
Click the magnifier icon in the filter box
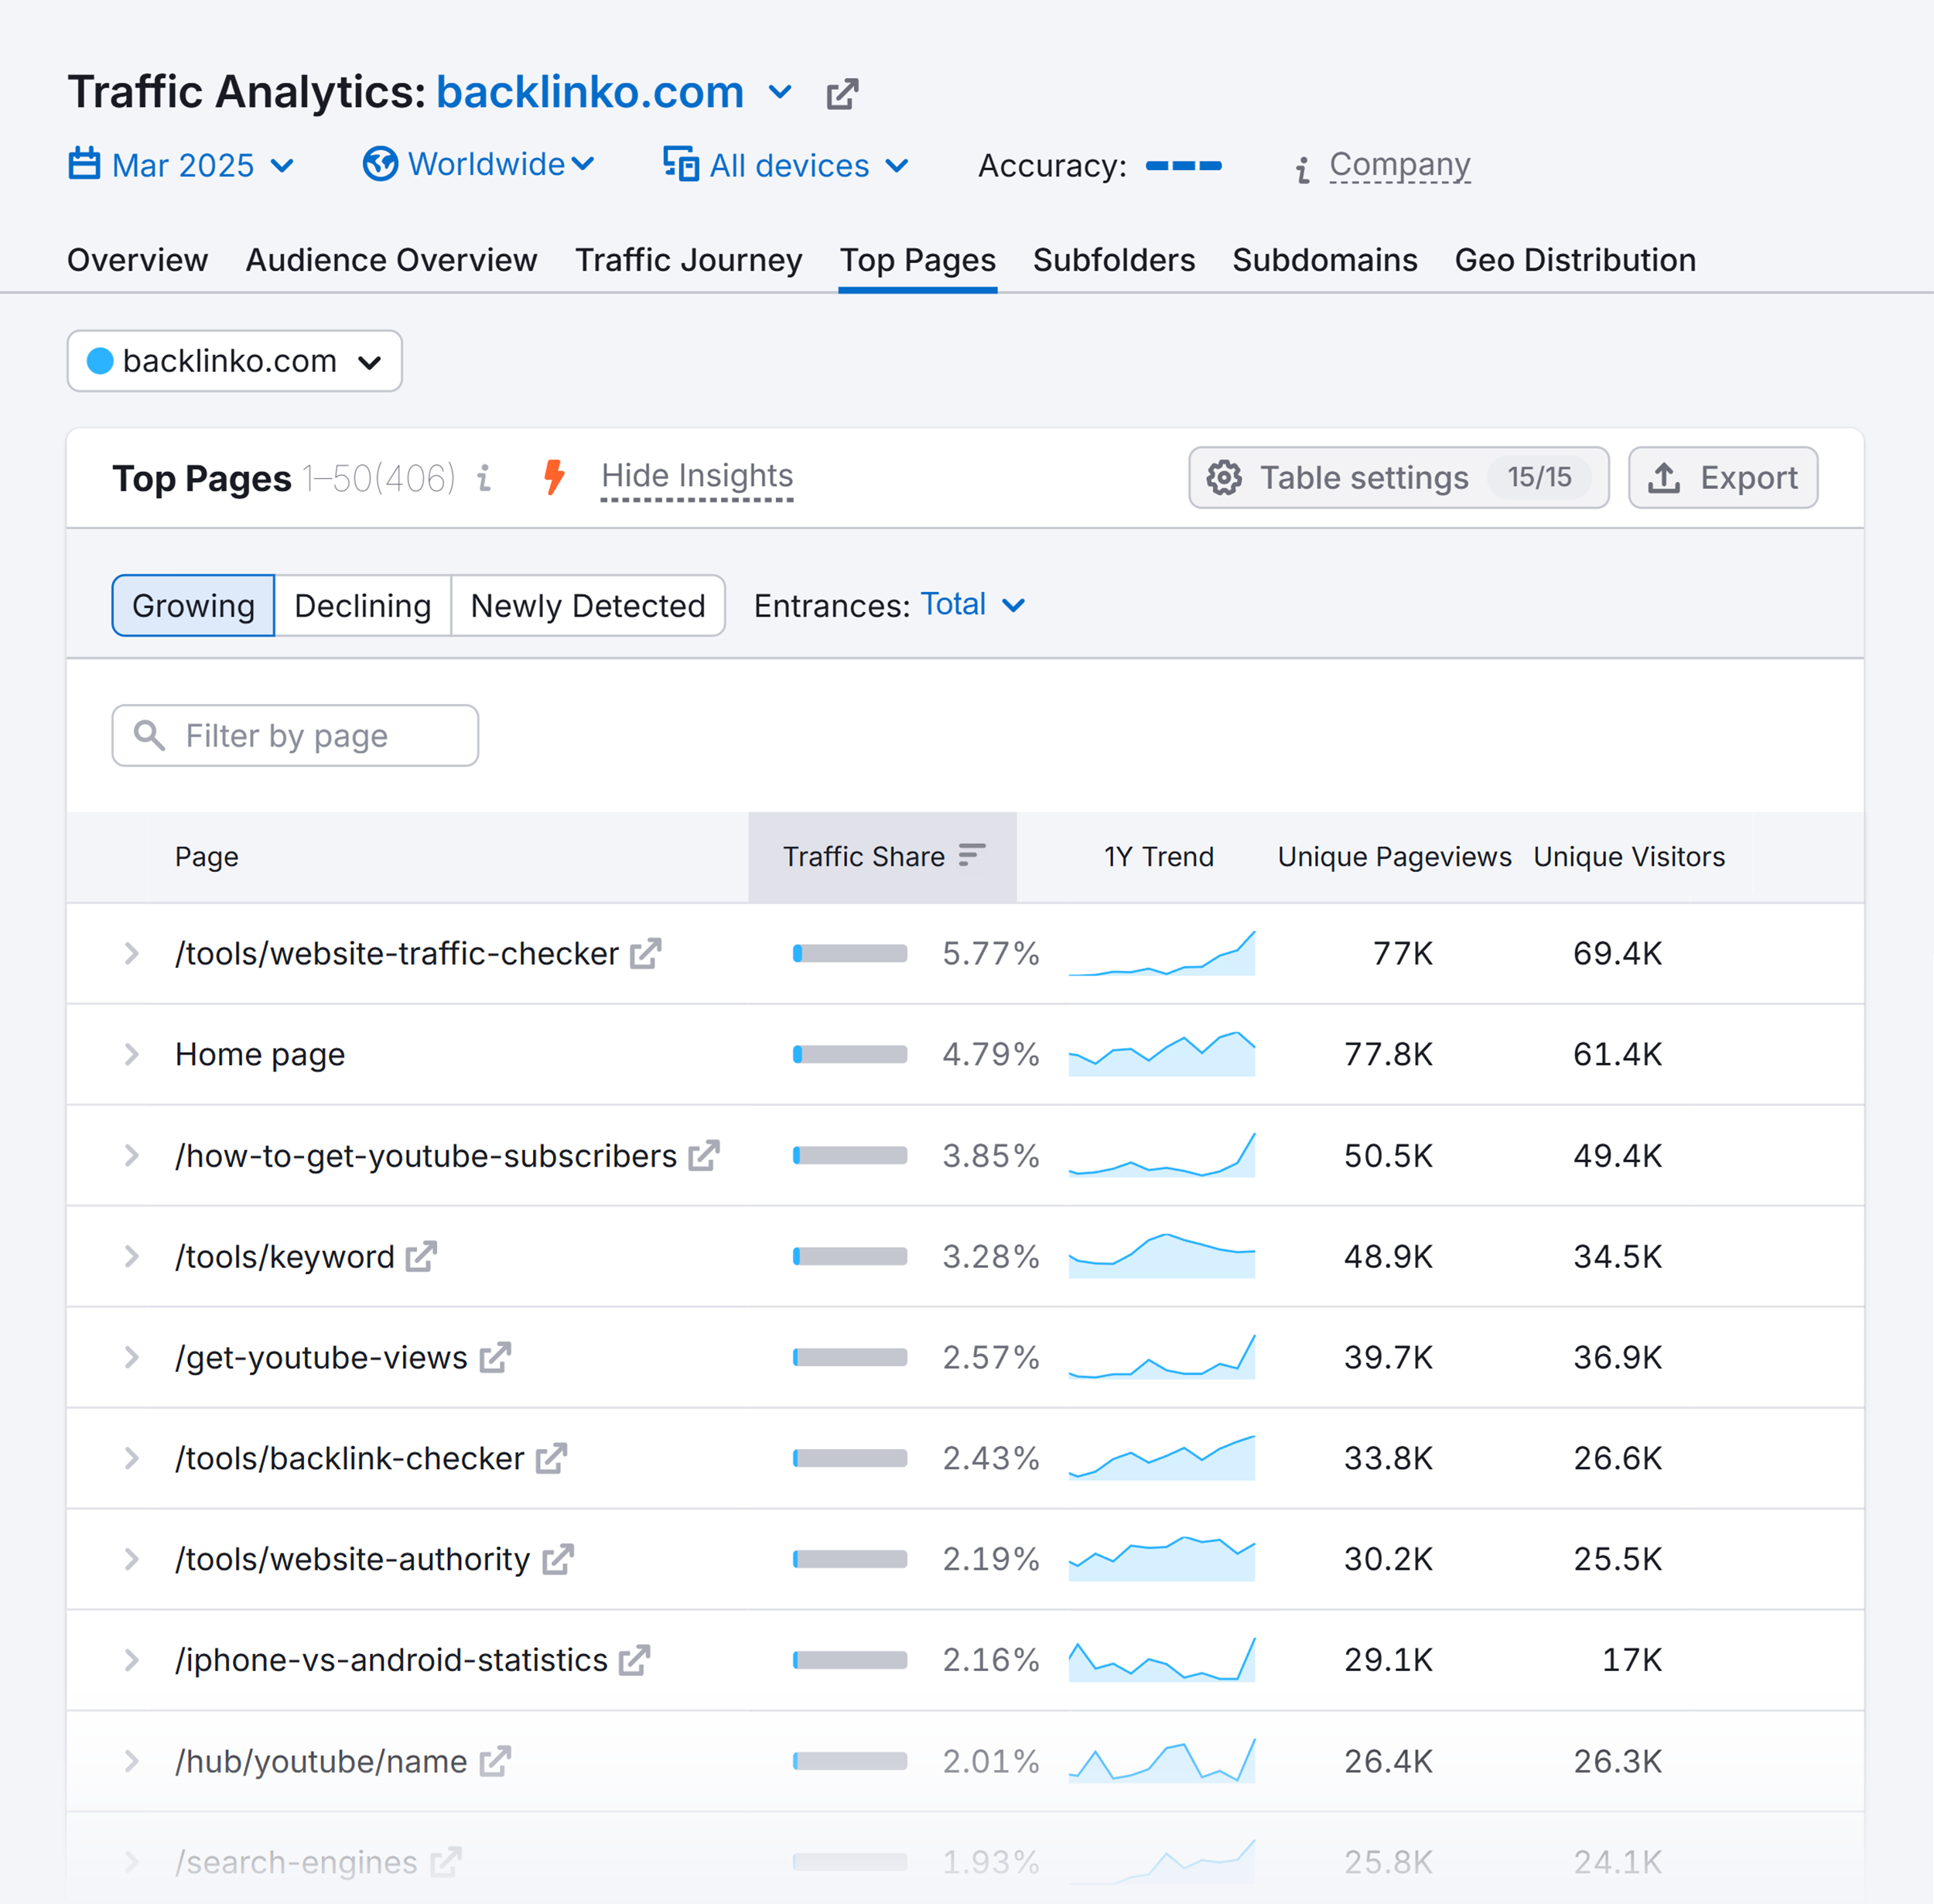150,735
